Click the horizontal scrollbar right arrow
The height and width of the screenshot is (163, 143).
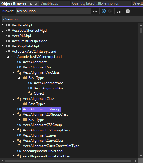pos(136,161)
